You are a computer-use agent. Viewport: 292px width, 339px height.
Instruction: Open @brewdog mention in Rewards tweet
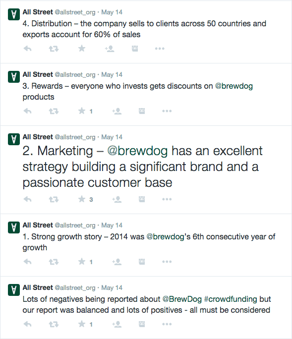point(234,86)
